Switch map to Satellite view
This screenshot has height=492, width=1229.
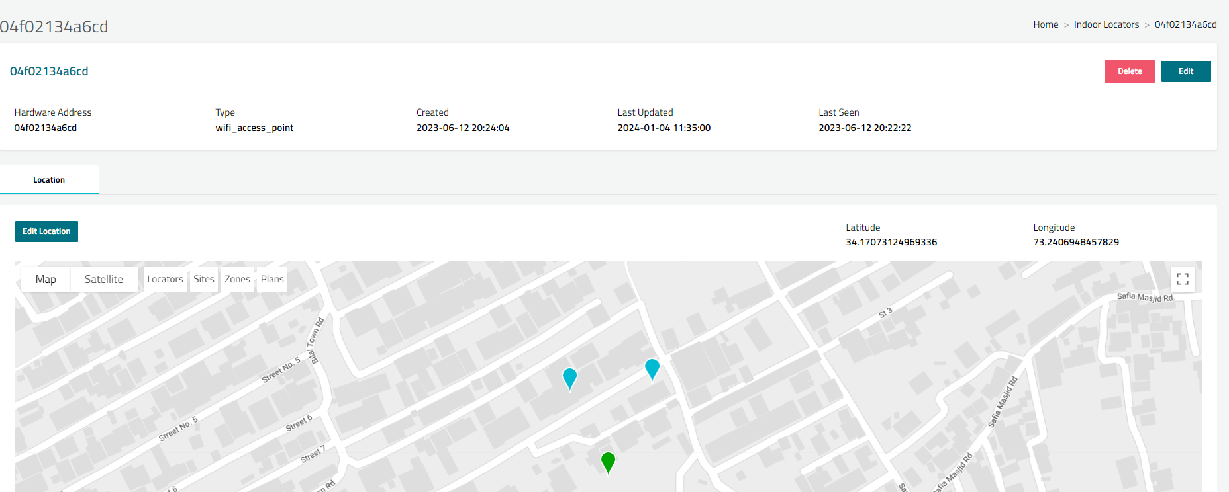[x=104, y=279]
